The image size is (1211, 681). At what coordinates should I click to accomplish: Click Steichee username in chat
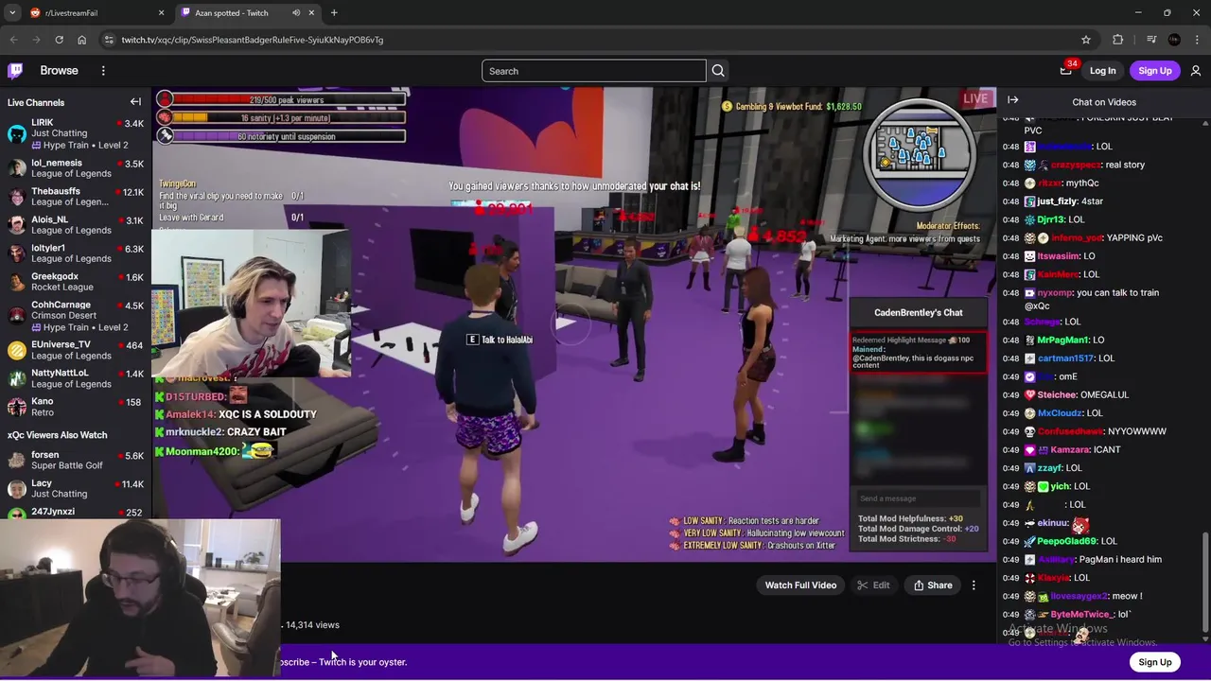[x=1057, y=394]
